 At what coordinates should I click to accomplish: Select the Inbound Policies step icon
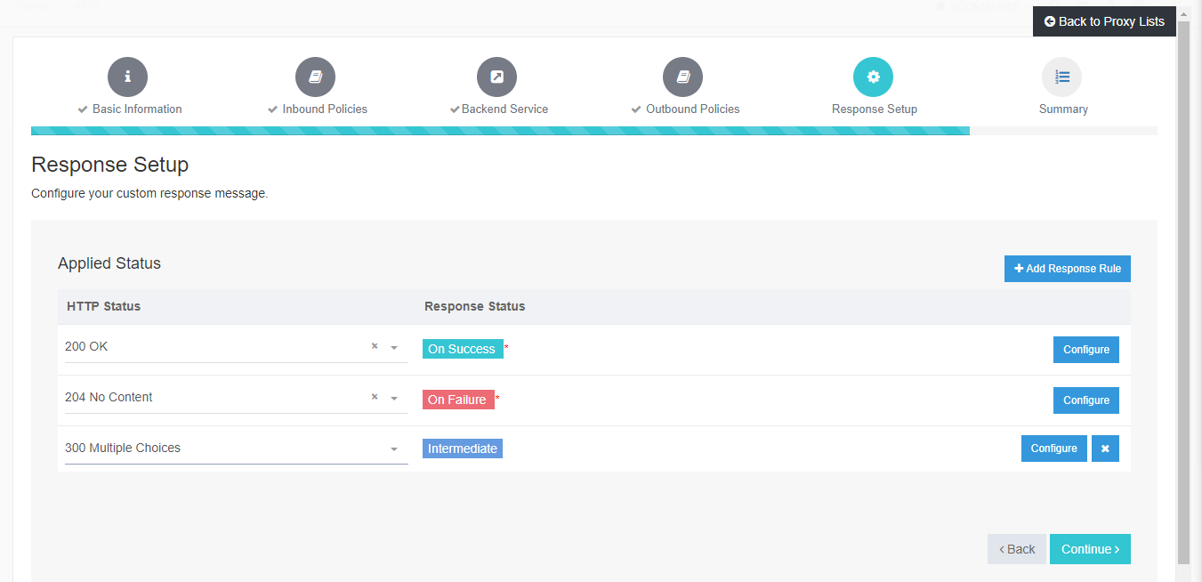[x=315, y=77]
